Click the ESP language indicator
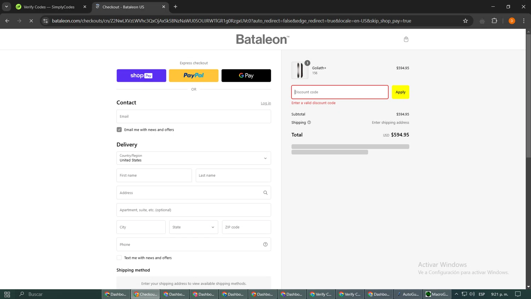Image resolution: width=531 pixels, height=299 pixels. (481, 294)
